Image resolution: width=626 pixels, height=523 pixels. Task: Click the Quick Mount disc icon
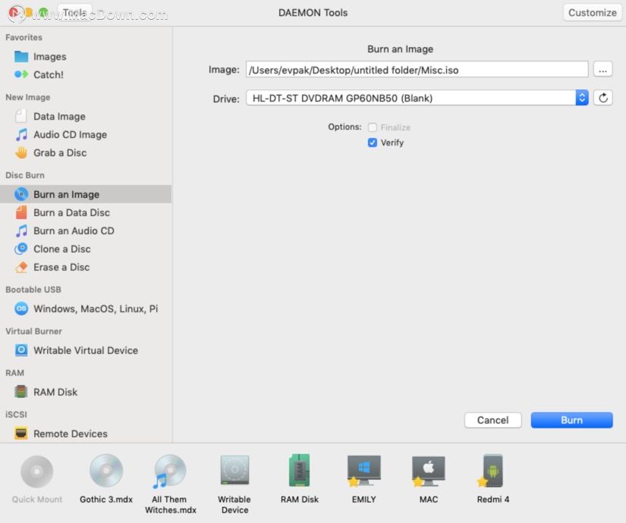[36, 471]
